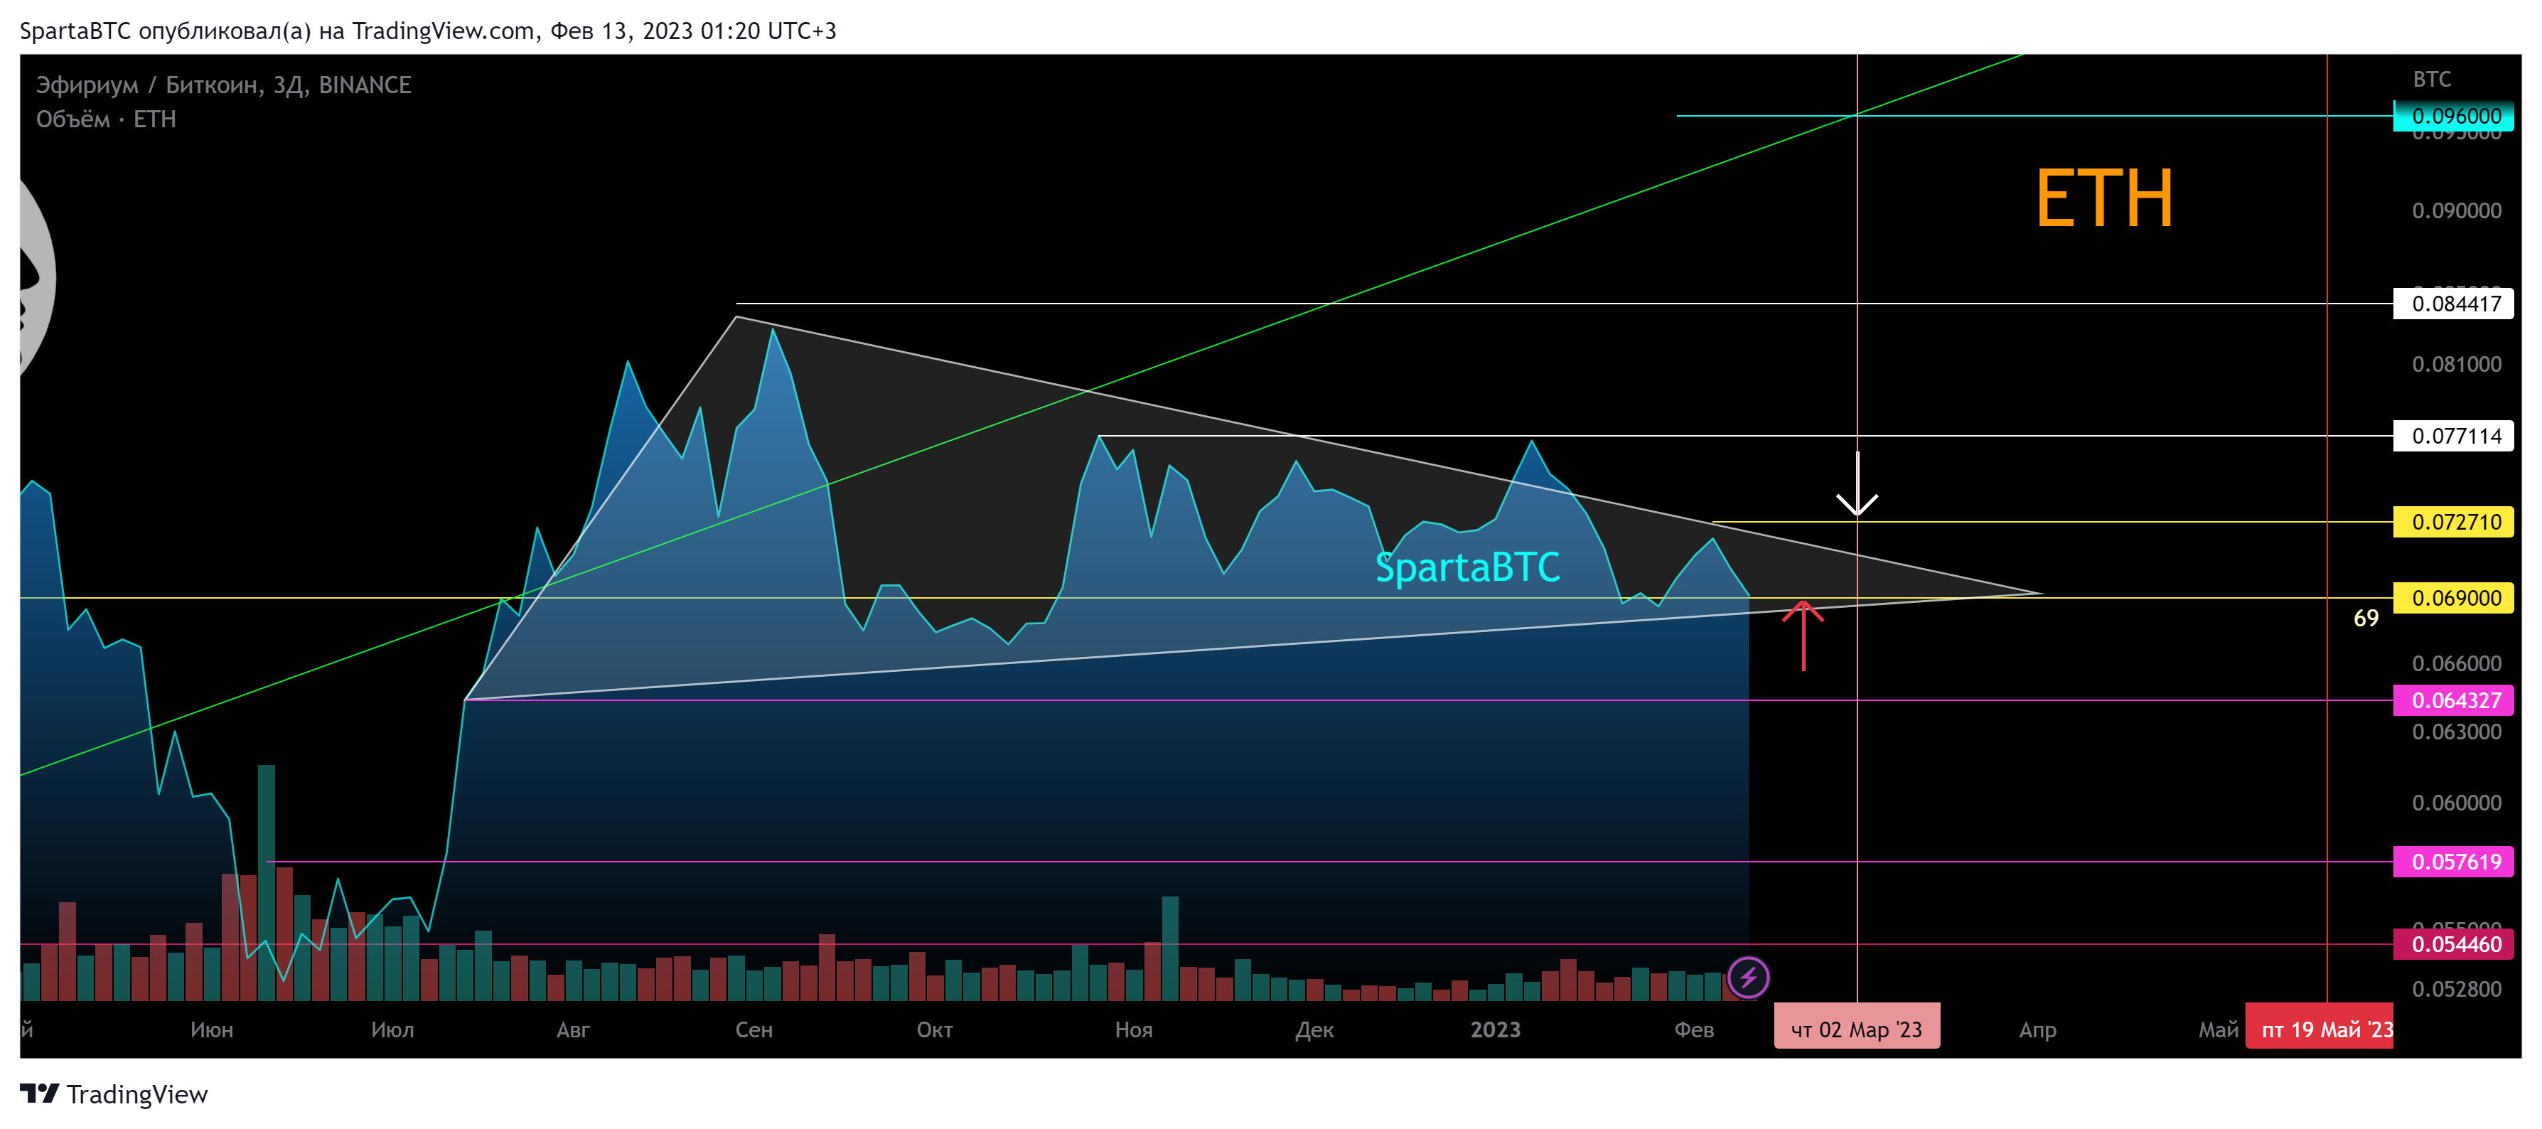Click the Фев month label
Viewport: 2542px width, 1129px height.
pyautogui.click(x=1693, y=1029)
